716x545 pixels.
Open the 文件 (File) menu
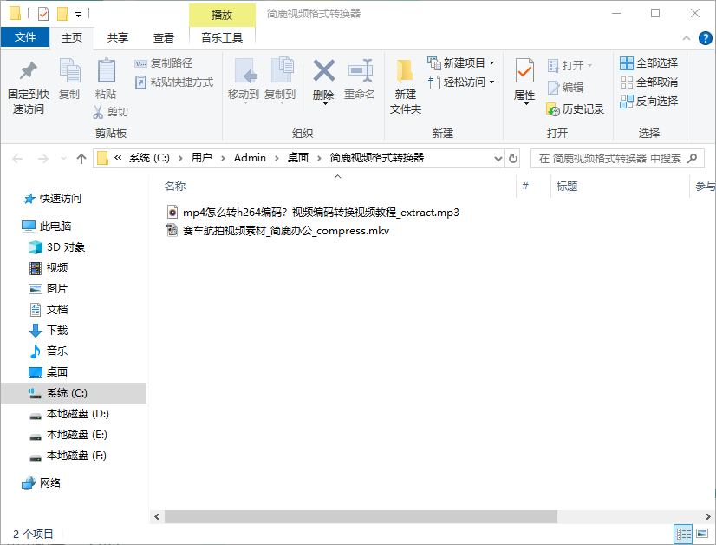click(25, 38)
